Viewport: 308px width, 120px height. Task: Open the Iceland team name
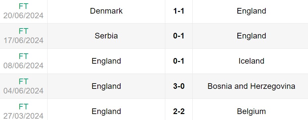(251, 61)
